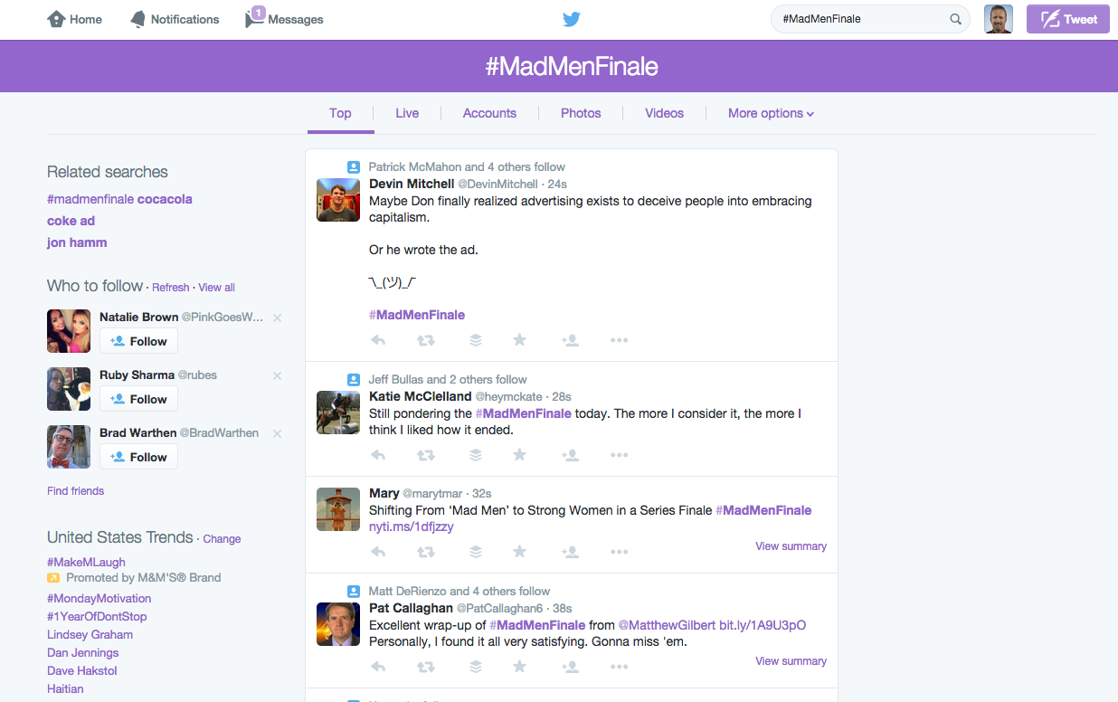Click inside the search field
The width and height of the screenshot is (1118, 702).
(x=859, y=18)
